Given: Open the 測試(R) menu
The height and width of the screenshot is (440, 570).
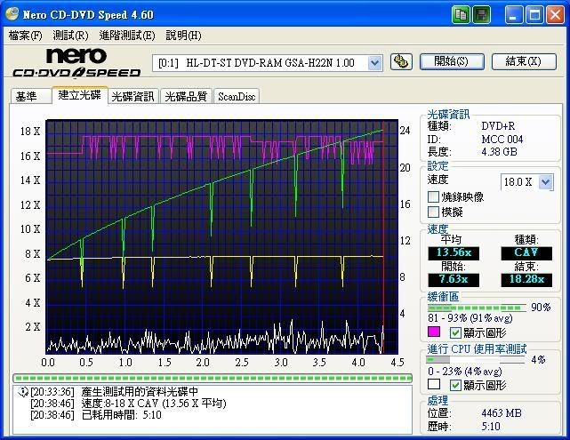Looking at the screenshot, I should click(70, 36).
